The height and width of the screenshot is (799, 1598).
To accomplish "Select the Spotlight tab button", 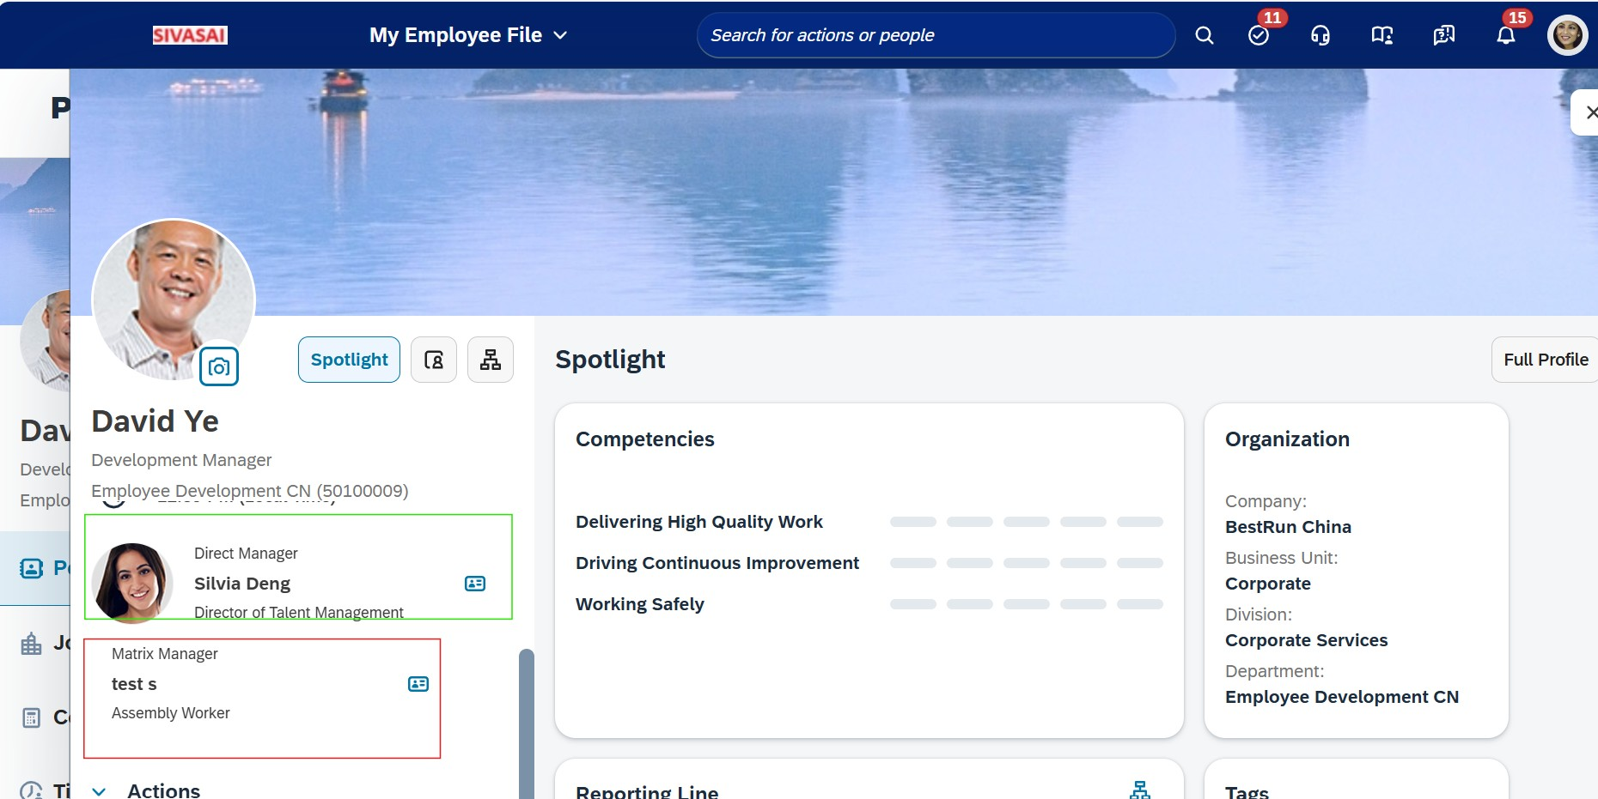I will pyautogui.click(x=349, y=360).
